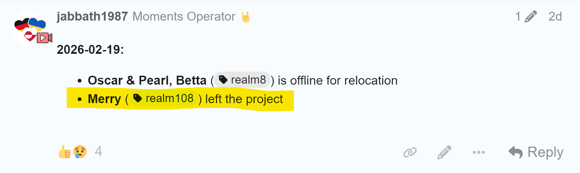Viewport: 580px width, 173px height.
Task: Click the thumbs up reaction emoji
Action: [x=65, y=151]
